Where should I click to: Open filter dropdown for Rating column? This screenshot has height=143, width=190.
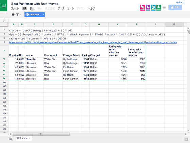pos(88,46)
